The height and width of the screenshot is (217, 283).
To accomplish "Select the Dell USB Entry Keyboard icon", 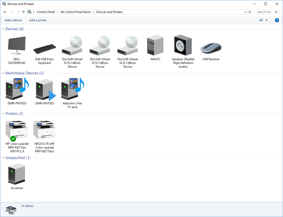I will (x=44, y=49).
